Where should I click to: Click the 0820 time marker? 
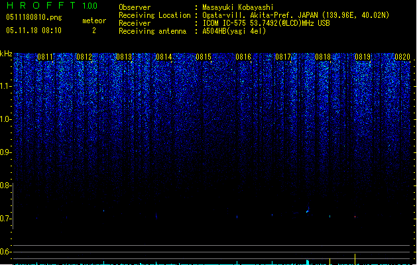(x=402, y=57)
